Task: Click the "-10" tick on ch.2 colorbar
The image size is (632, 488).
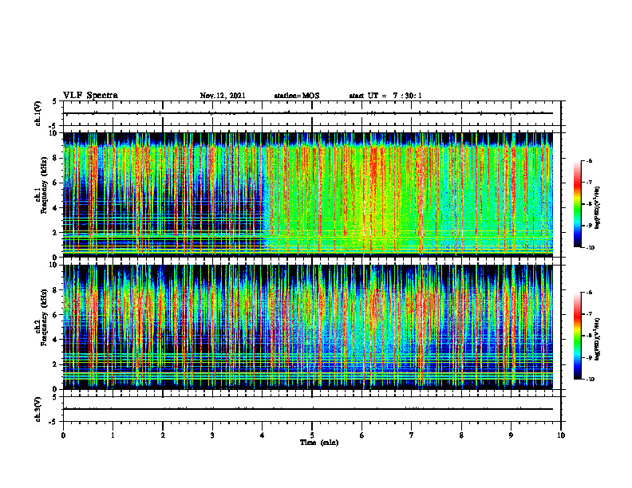Action: pos(590,380)
